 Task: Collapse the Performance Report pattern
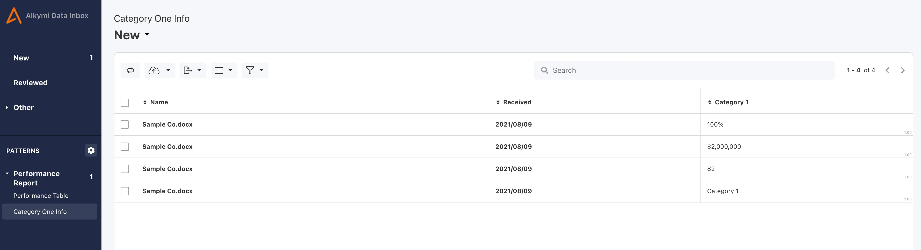[7, 173]
